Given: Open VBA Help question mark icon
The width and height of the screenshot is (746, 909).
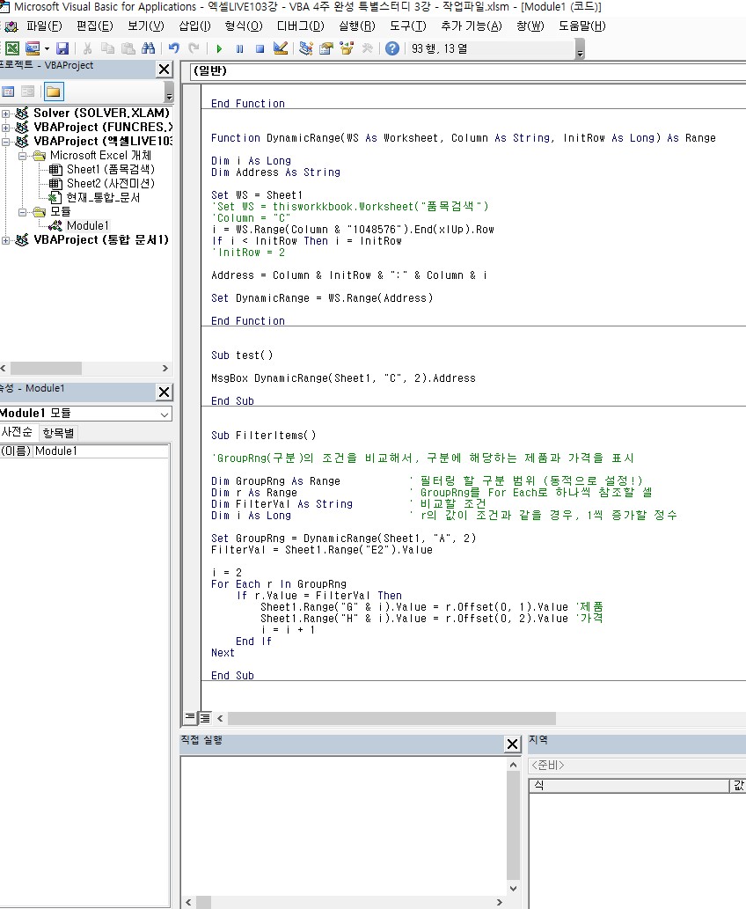Looking at the screenshot, I should 392,48.
